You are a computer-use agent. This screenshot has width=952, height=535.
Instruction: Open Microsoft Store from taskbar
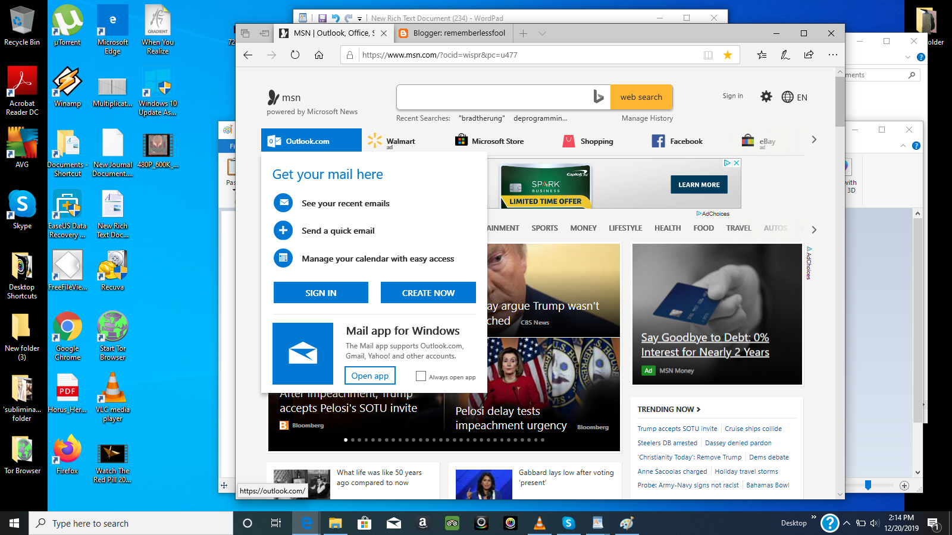(x=364, y=523)
